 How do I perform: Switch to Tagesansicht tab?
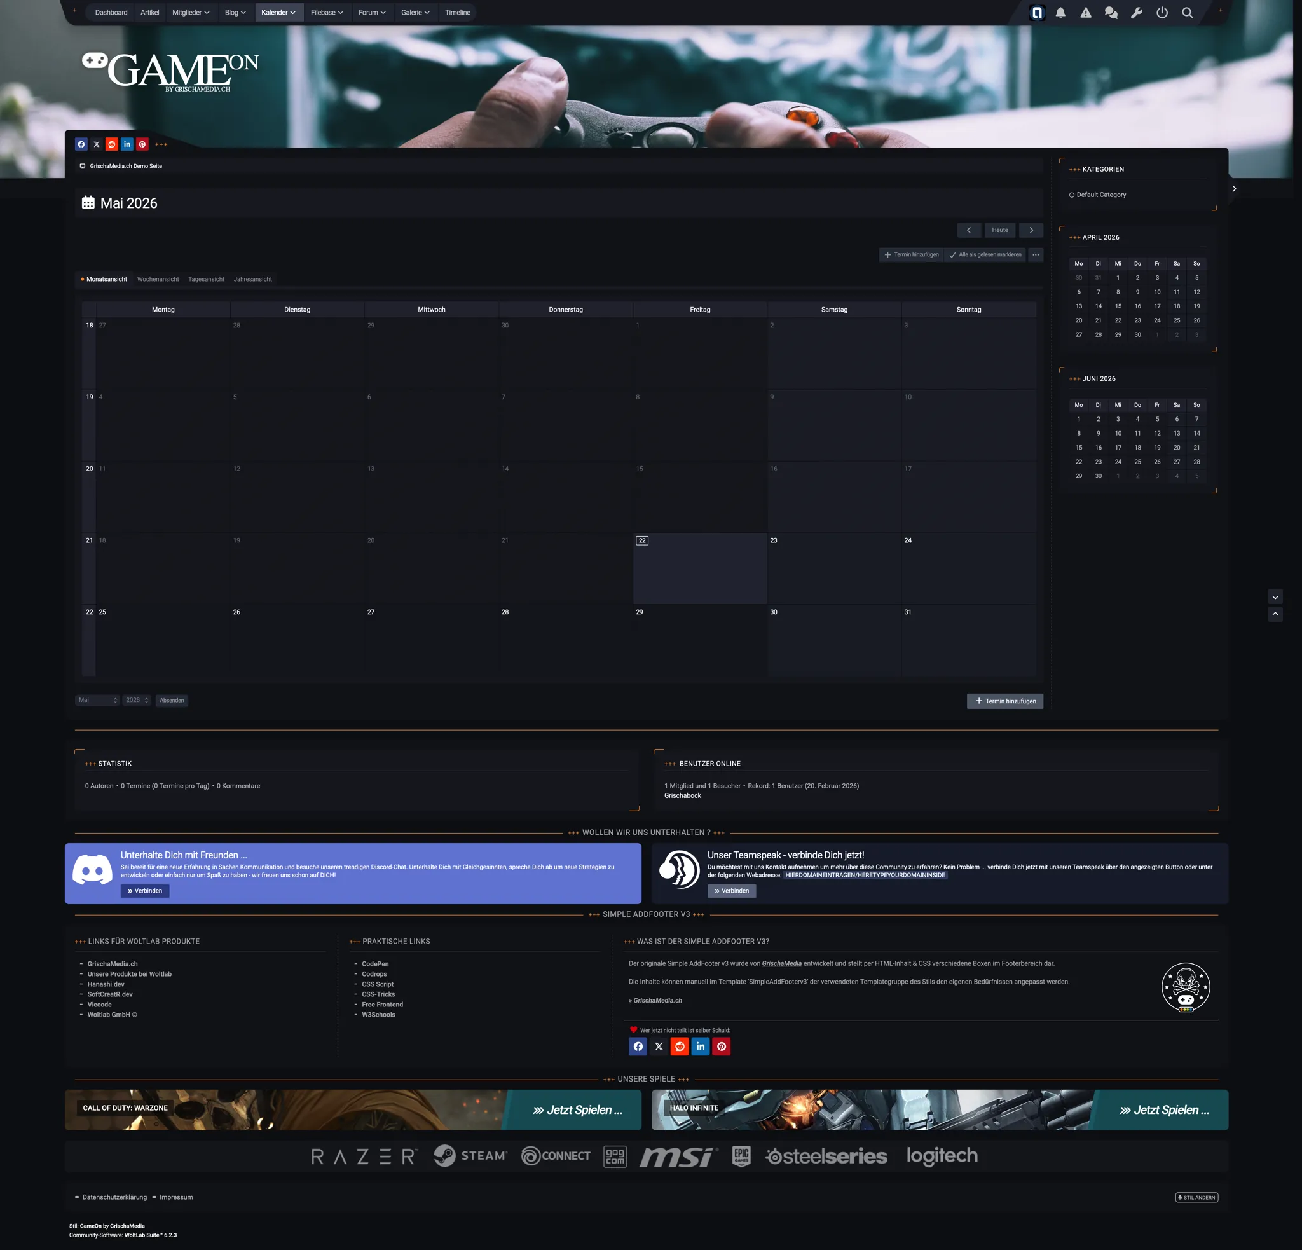206,279
